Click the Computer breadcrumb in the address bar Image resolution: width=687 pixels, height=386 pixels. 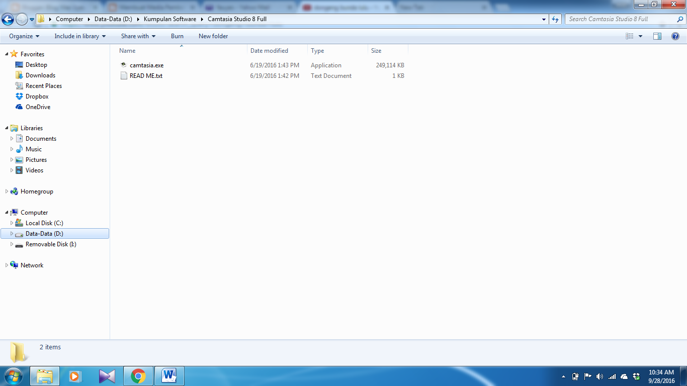point(69,19)
